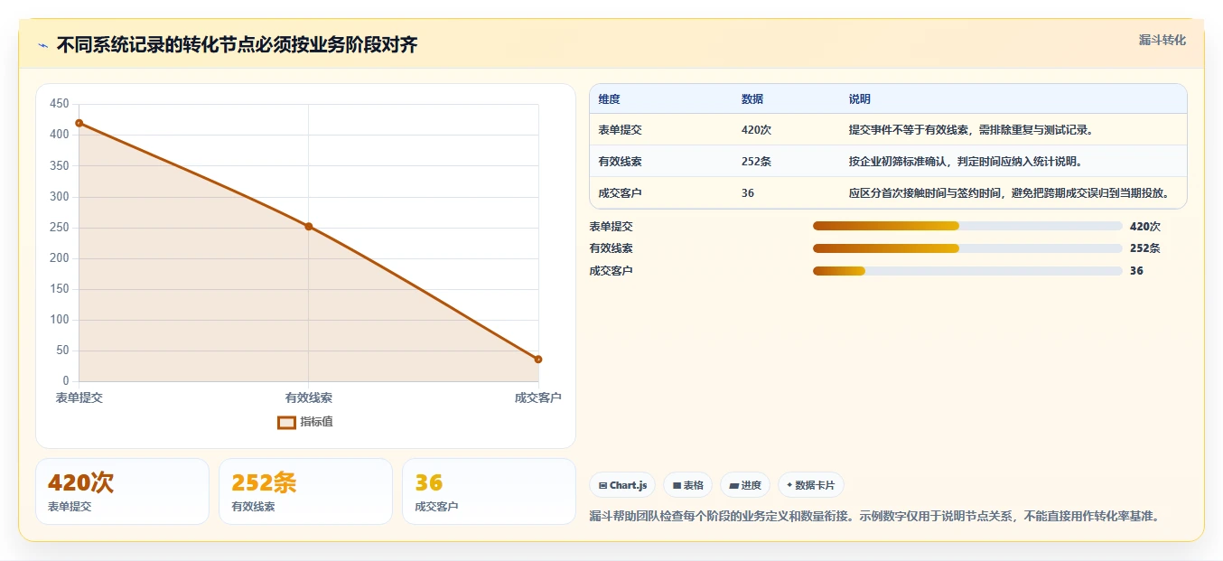Click the 420次 表单提交 data card
Viewport: 1223px width, 561px height.
[122, 491]
